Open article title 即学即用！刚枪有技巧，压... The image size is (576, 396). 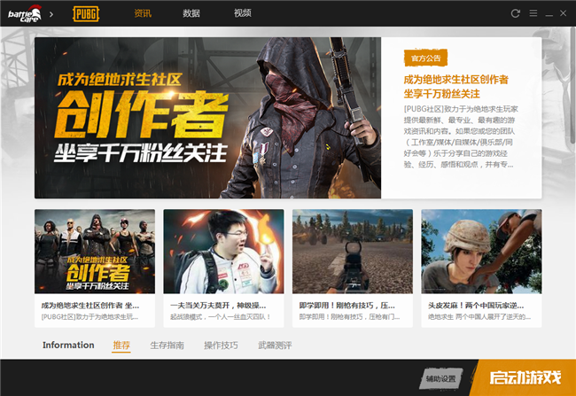(347, 306)
